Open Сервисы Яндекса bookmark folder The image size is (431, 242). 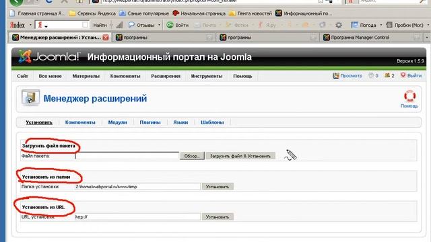[92, 13]
